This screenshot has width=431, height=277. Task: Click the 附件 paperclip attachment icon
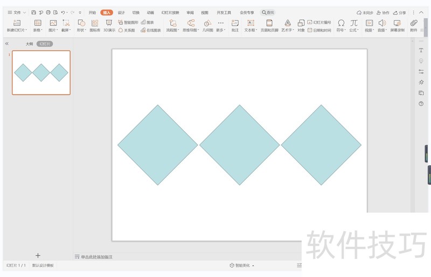tap(414, 25)
